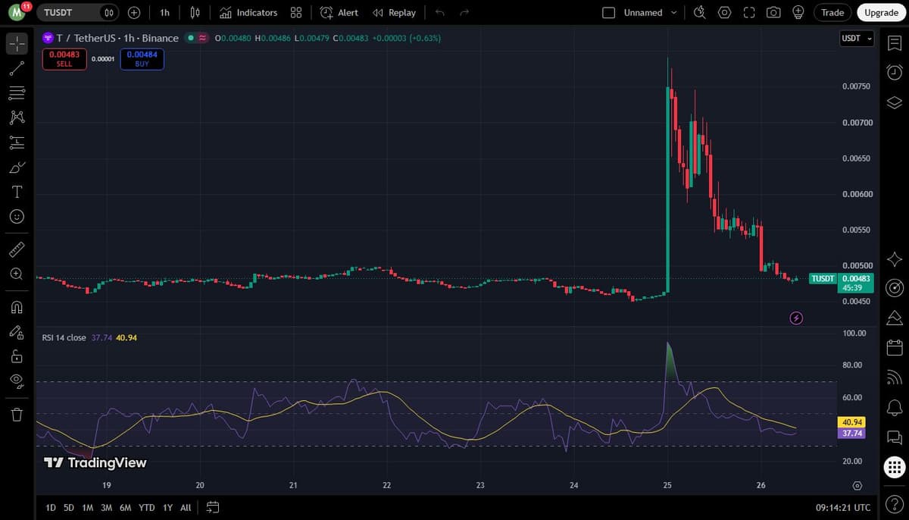
Task: Select the 5D date range
Action: pyautogui.click(x=69, y=507)
